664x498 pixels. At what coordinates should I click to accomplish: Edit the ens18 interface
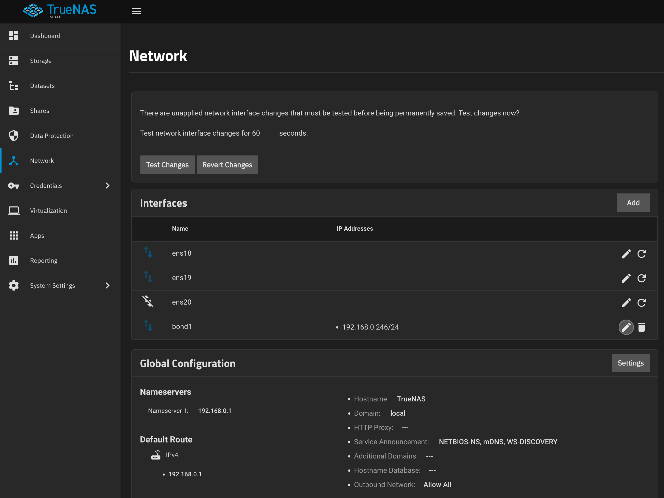coord(626,254)
